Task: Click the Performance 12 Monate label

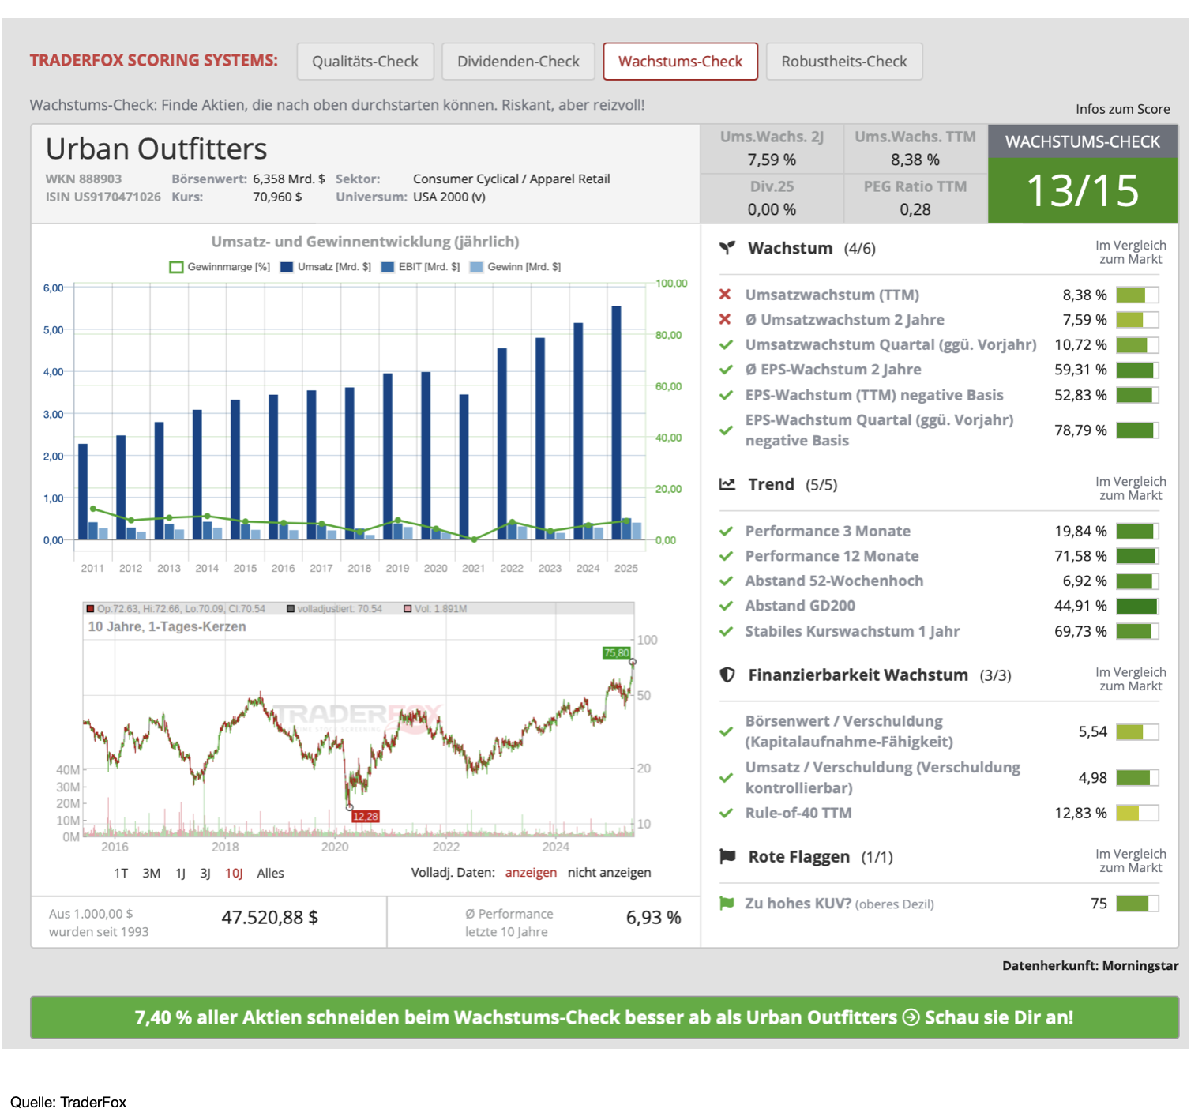Action: pos(832,556)
